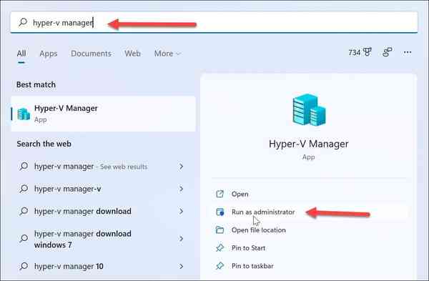The image size is (429, 281).
Task: Switch to the Web tab
Action: (133, 54)
